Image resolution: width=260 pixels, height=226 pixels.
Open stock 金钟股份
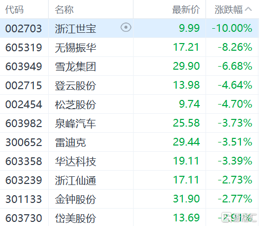76,199
